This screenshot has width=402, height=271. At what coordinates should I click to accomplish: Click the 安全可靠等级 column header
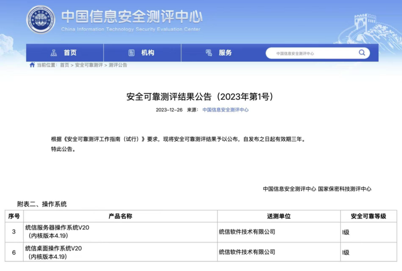point(368,216)
